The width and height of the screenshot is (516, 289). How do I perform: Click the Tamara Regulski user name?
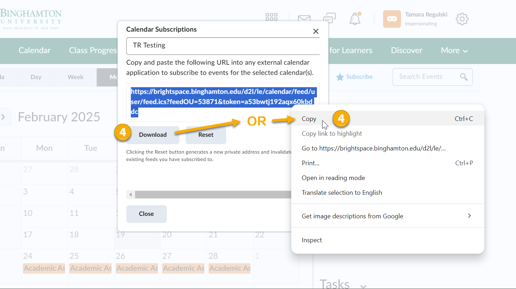pos(426,14)
